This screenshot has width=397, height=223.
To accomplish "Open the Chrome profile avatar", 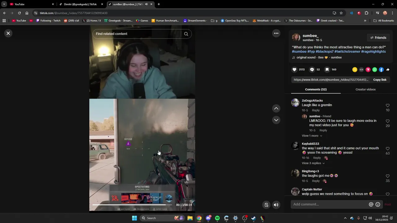I will (385, 13).
